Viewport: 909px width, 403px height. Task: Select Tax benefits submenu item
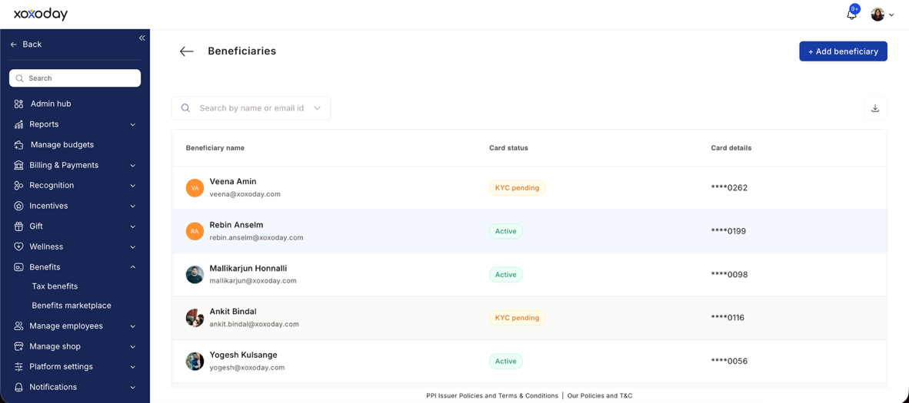tap(55, 286)
